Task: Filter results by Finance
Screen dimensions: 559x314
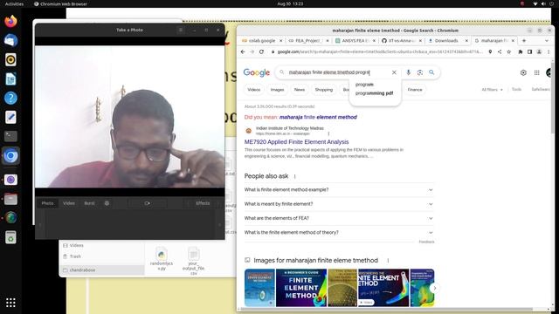Action: click(x=415, y=90)
